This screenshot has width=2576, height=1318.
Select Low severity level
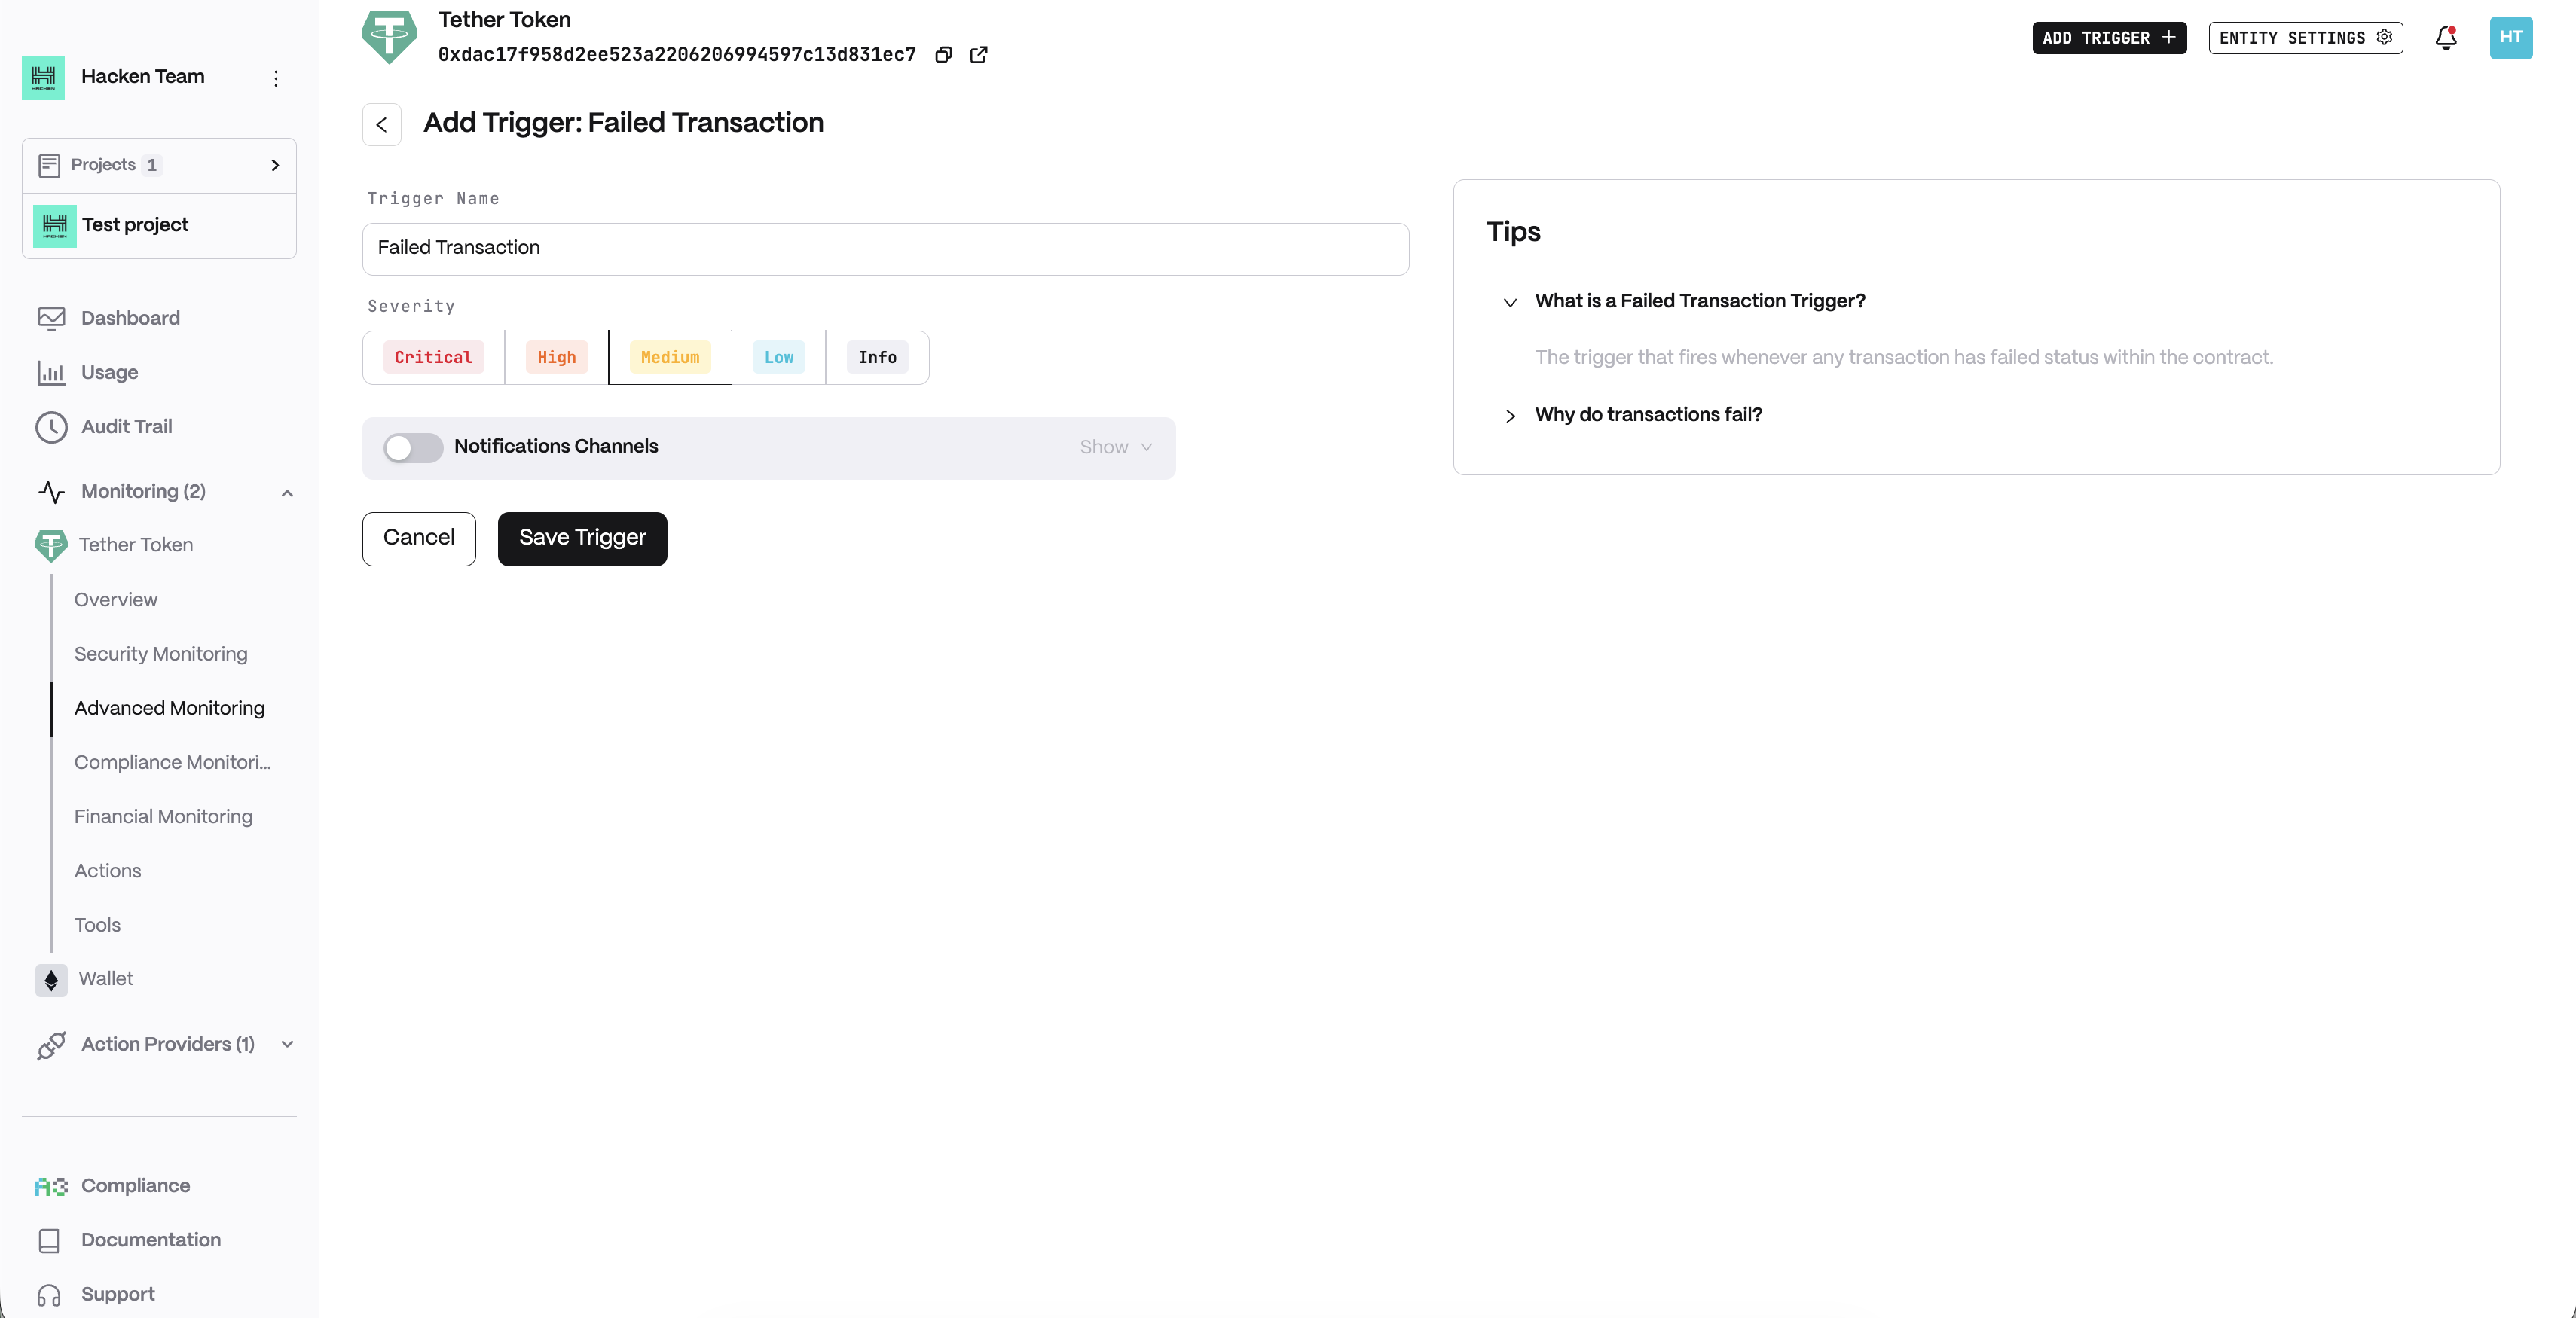[x=778, y=358]
